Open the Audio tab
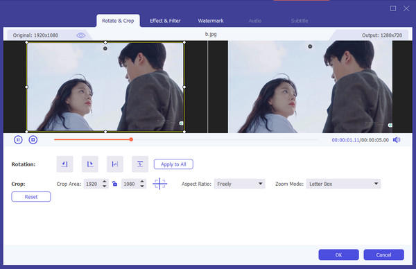Viewport: 416px width, 269px height. click(255, 21)
